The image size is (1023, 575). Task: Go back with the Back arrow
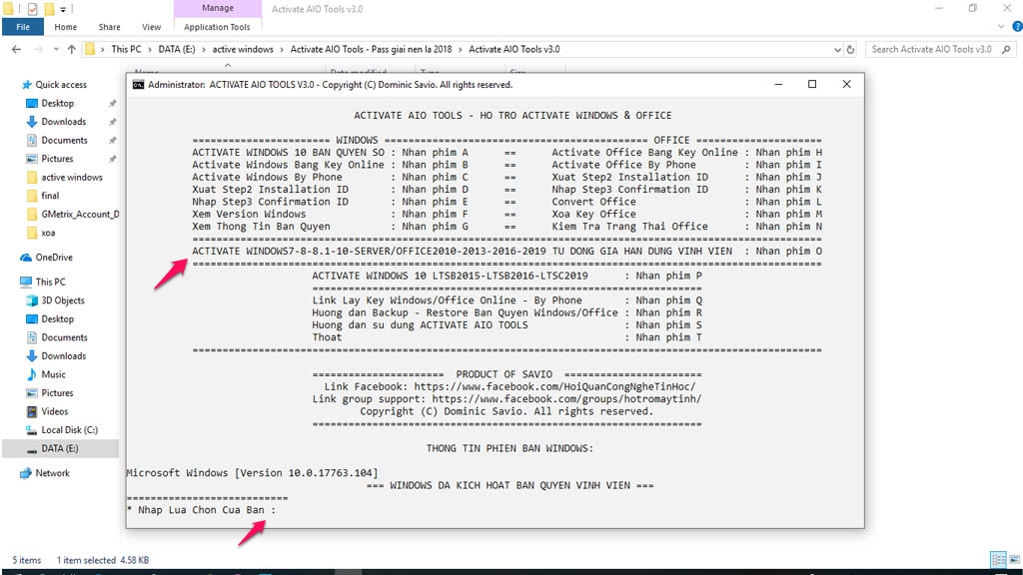(16, 49)
